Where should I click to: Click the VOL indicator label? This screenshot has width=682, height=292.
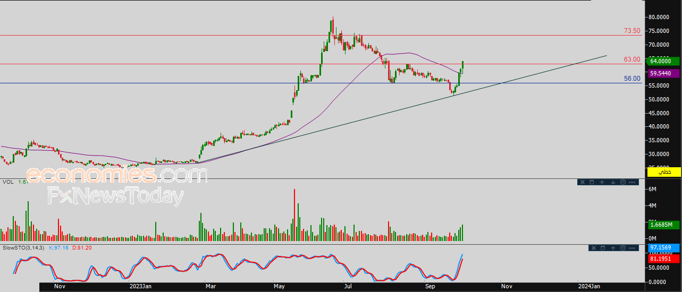8,182
